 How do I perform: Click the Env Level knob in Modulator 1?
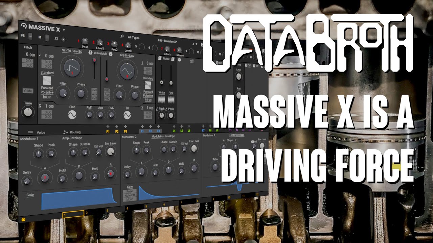pos(110,151)
